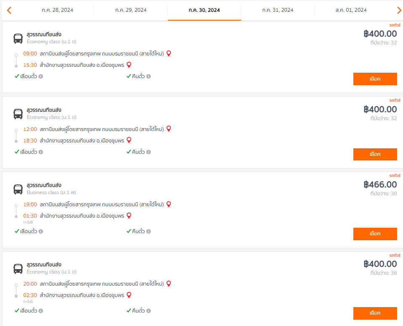The height and width of the screenshot is (326, 403).
Task: Open map pin for 09:00 departure station
Action: point(169,53)
